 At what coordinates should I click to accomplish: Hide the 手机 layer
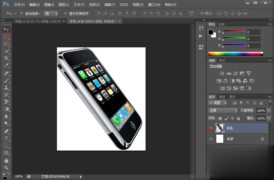pyautogui.click(x=211, y=128)
